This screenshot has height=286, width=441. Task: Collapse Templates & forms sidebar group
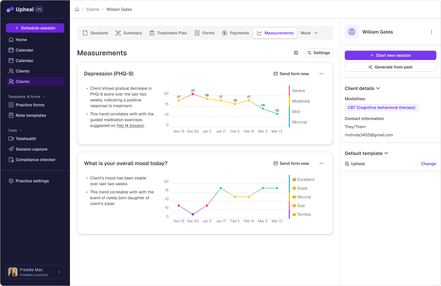tap(27, 97)
